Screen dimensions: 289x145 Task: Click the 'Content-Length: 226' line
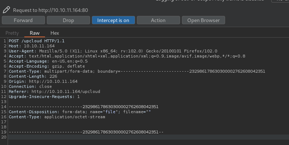[x=33, y=76]
